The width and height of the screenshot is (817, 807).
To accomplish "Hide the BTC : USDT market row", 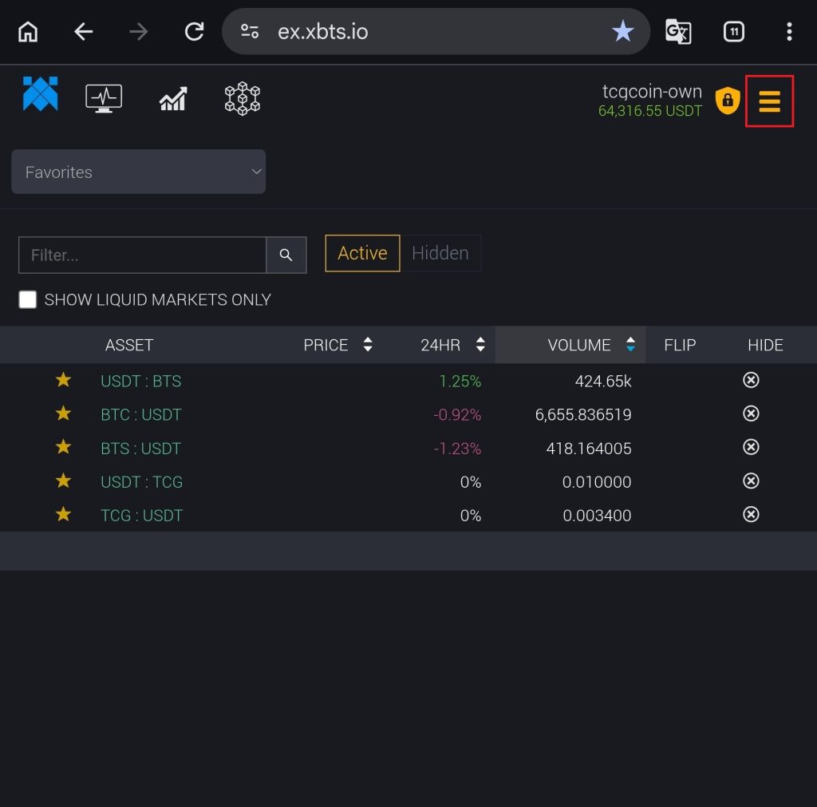I will 750,413.
